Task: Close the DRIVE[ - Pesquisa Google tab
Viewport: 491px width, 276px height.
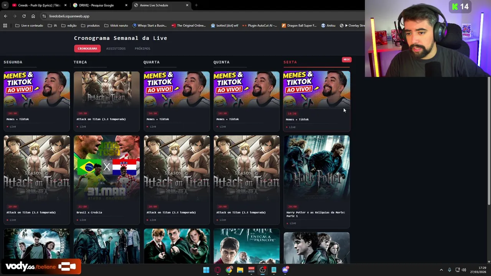Action: pyautogui.click(x=126, y=5)
